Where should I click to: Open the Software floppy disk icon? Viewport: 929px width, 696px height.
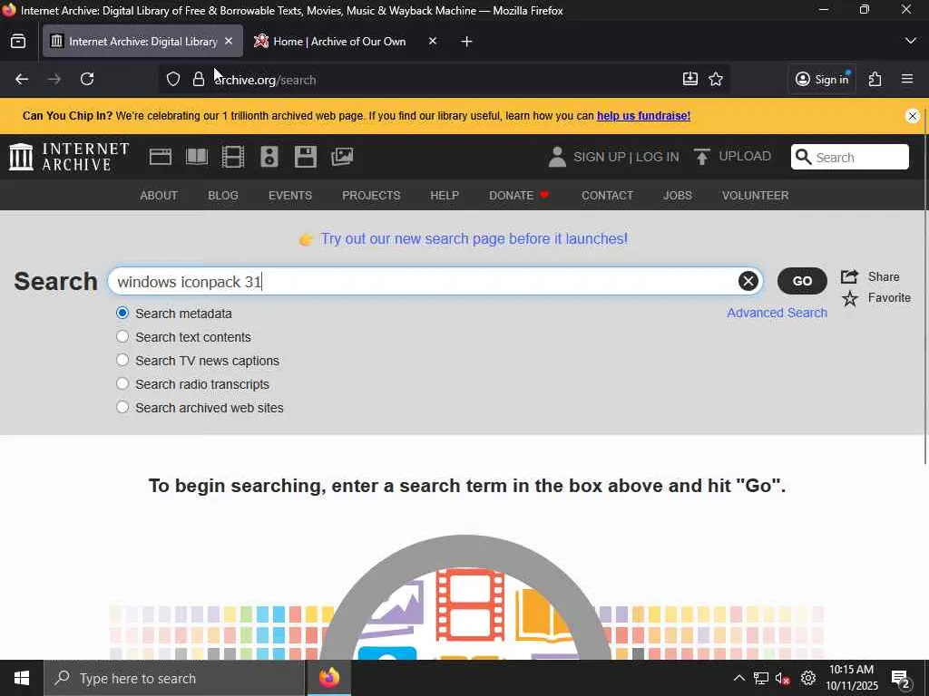306,157
